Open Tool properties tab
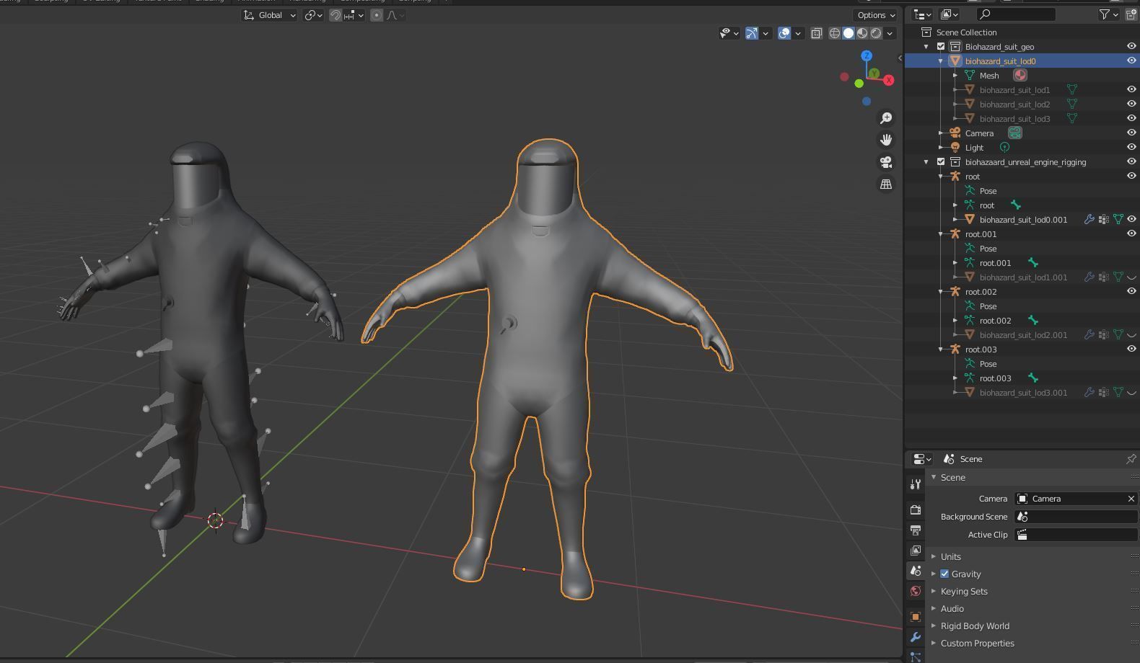Image resolution: width=1140 pixels, height=663 pixels. point(916,484)
